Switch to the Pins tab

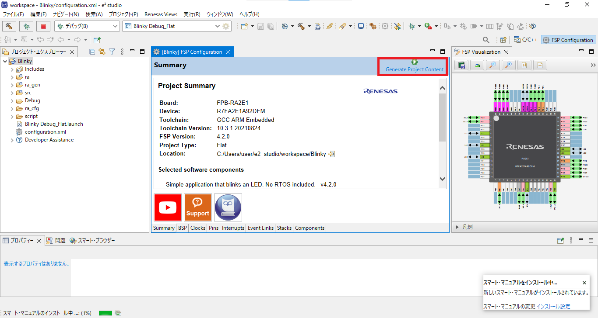pos(213,228)
